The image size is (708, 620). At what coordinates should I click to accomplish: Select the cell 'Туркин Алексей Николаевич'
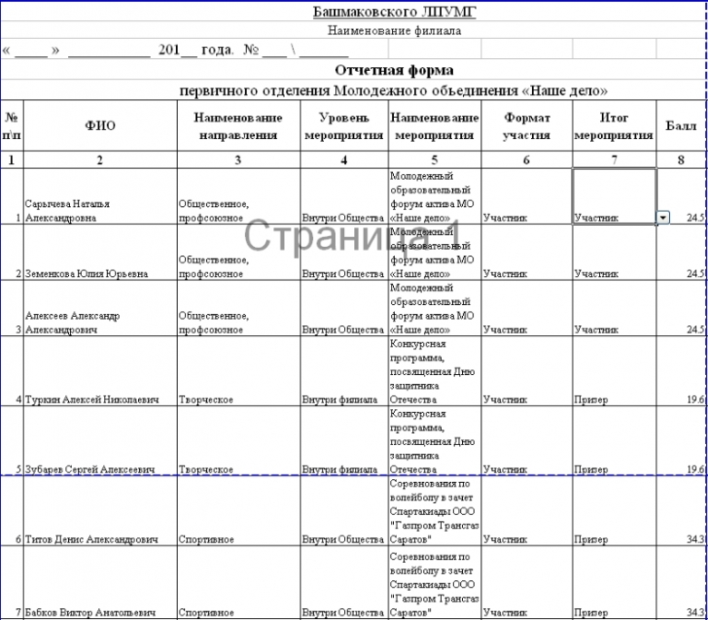pos(100,370)
